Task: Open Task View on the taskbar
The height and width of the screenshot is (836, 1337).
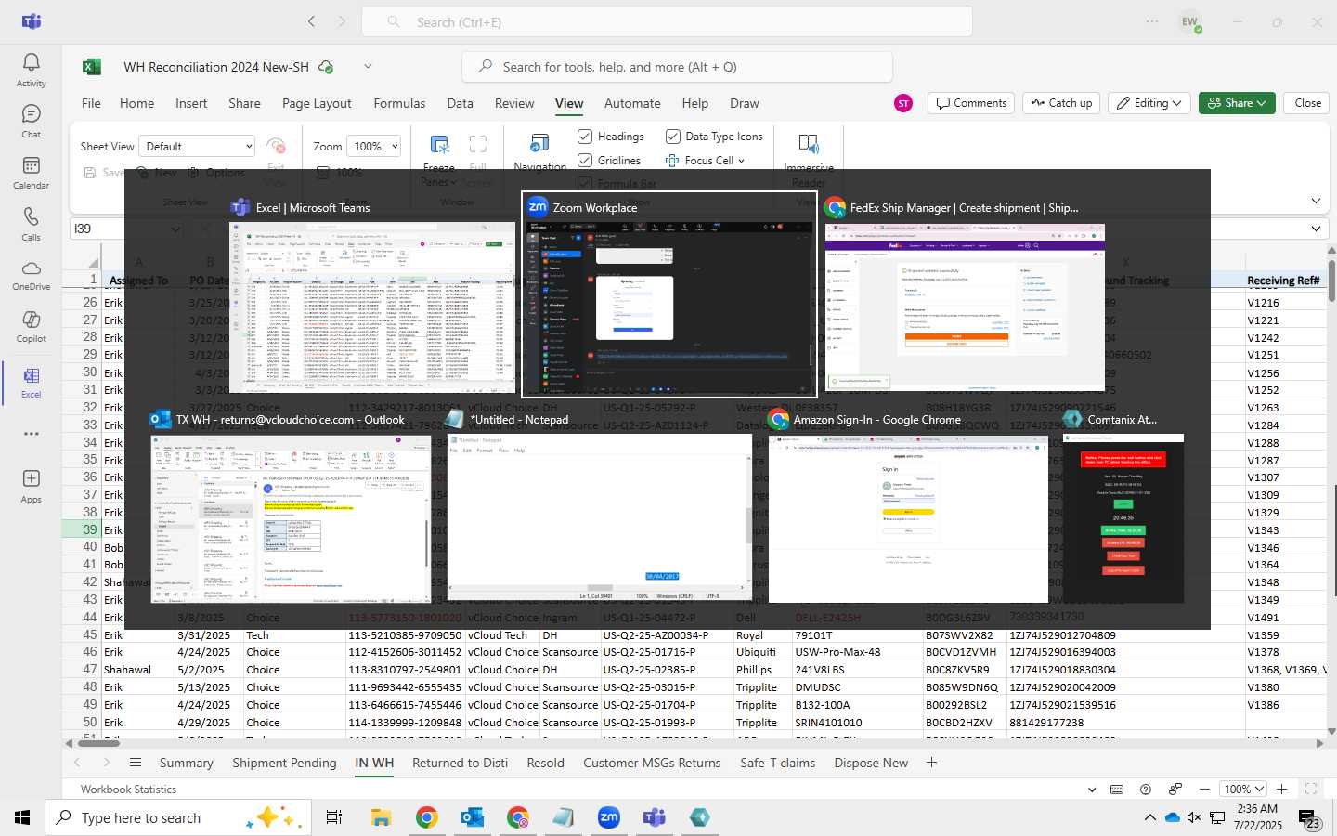Action: [x=333, y=817]
